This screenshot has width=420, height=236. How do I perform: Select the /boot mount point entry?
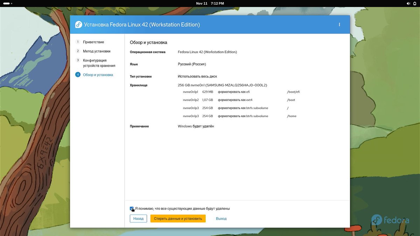pos(291,100)
